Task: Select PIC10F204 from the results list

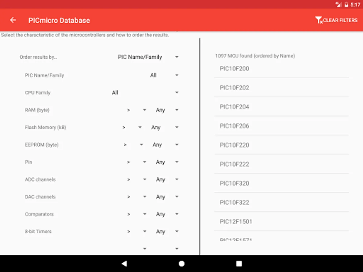Action: coord(282,107)
